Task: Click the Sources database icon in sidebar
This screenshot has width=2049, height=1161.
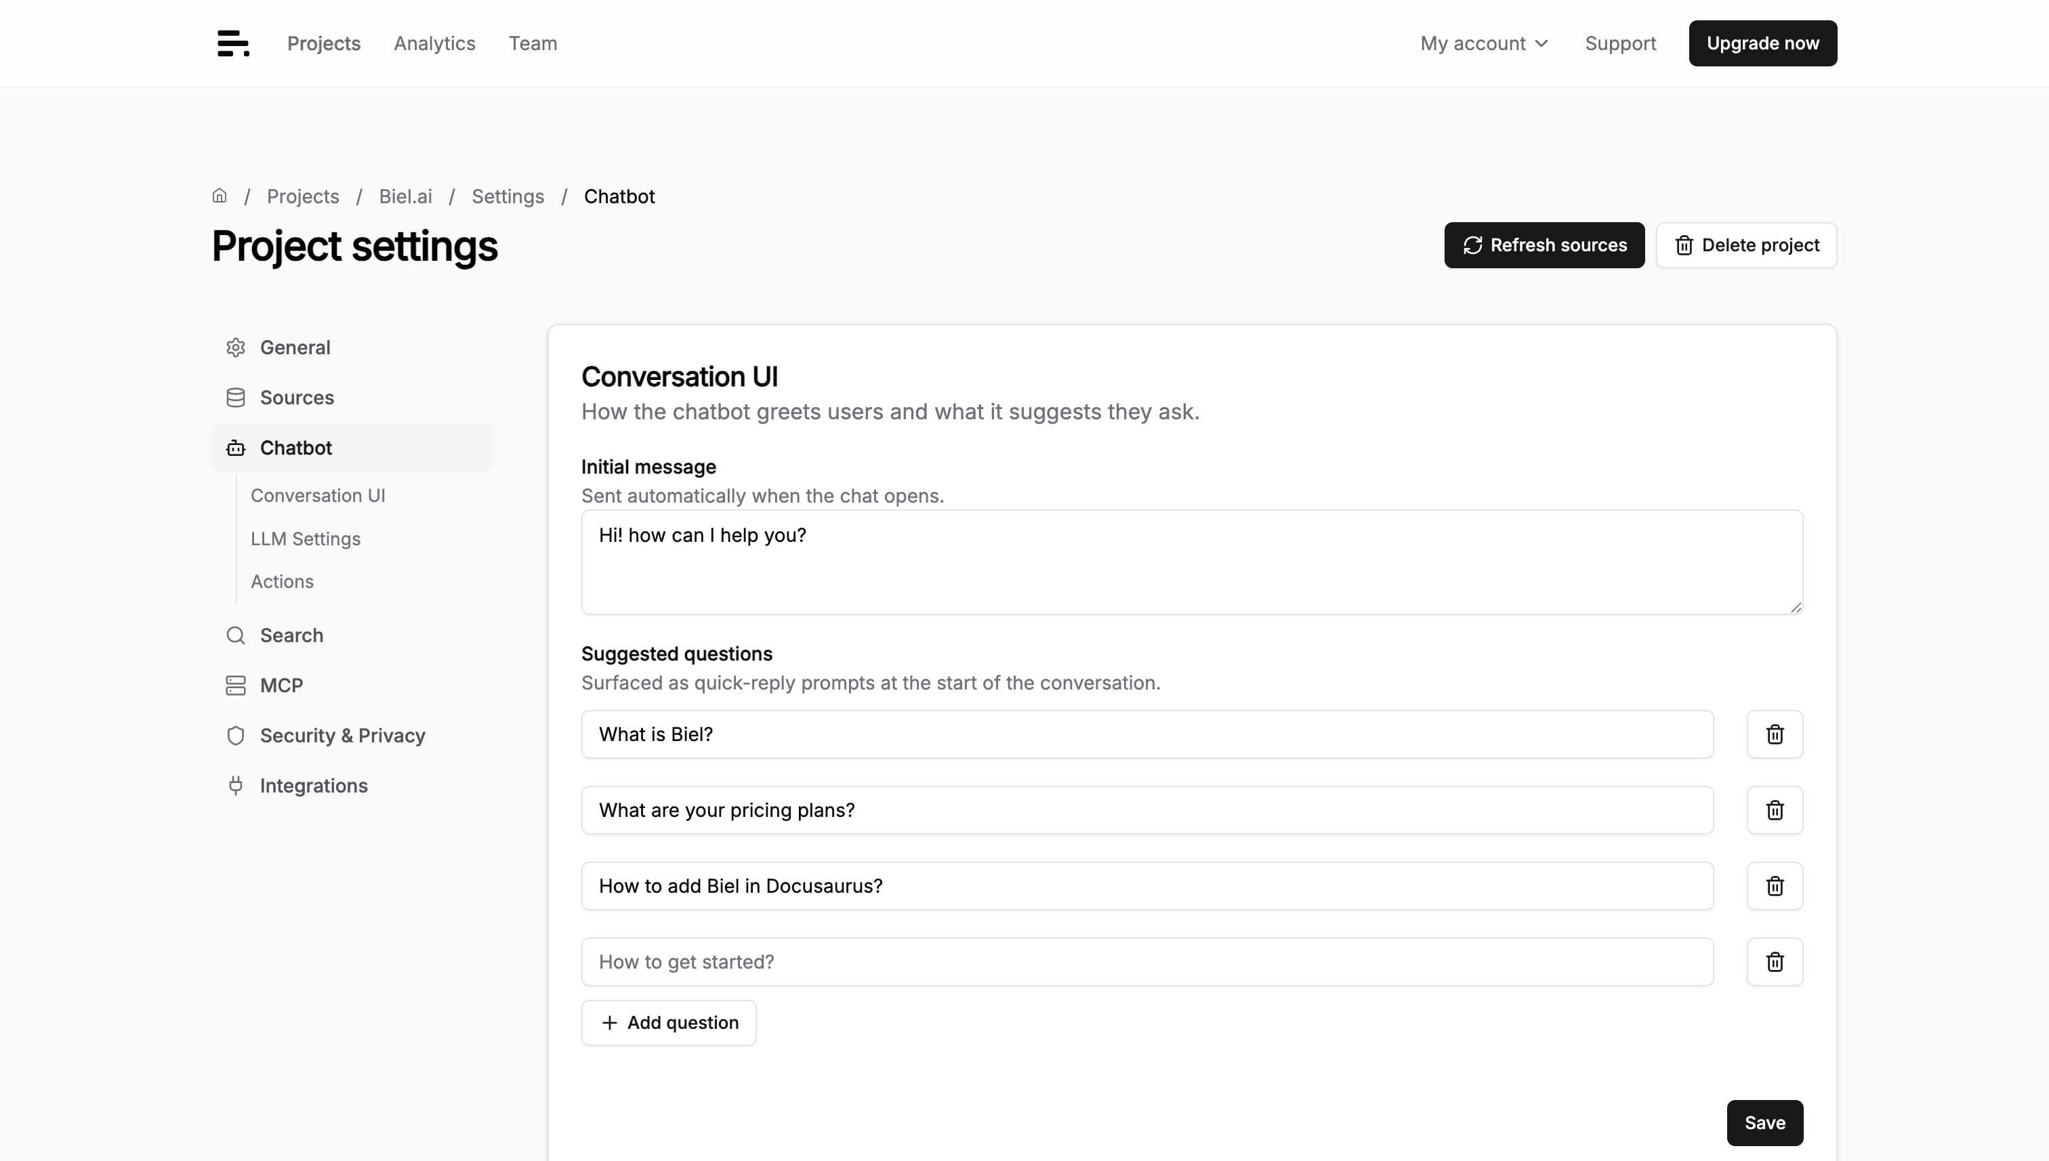Action: [235, 398]
